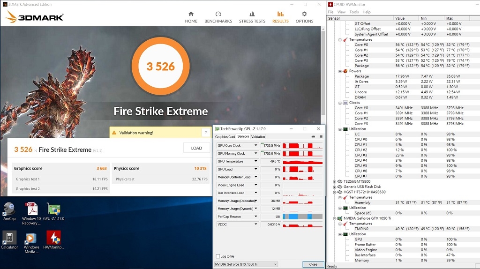Click the CPU Utilization chip icon

[345, 129]
